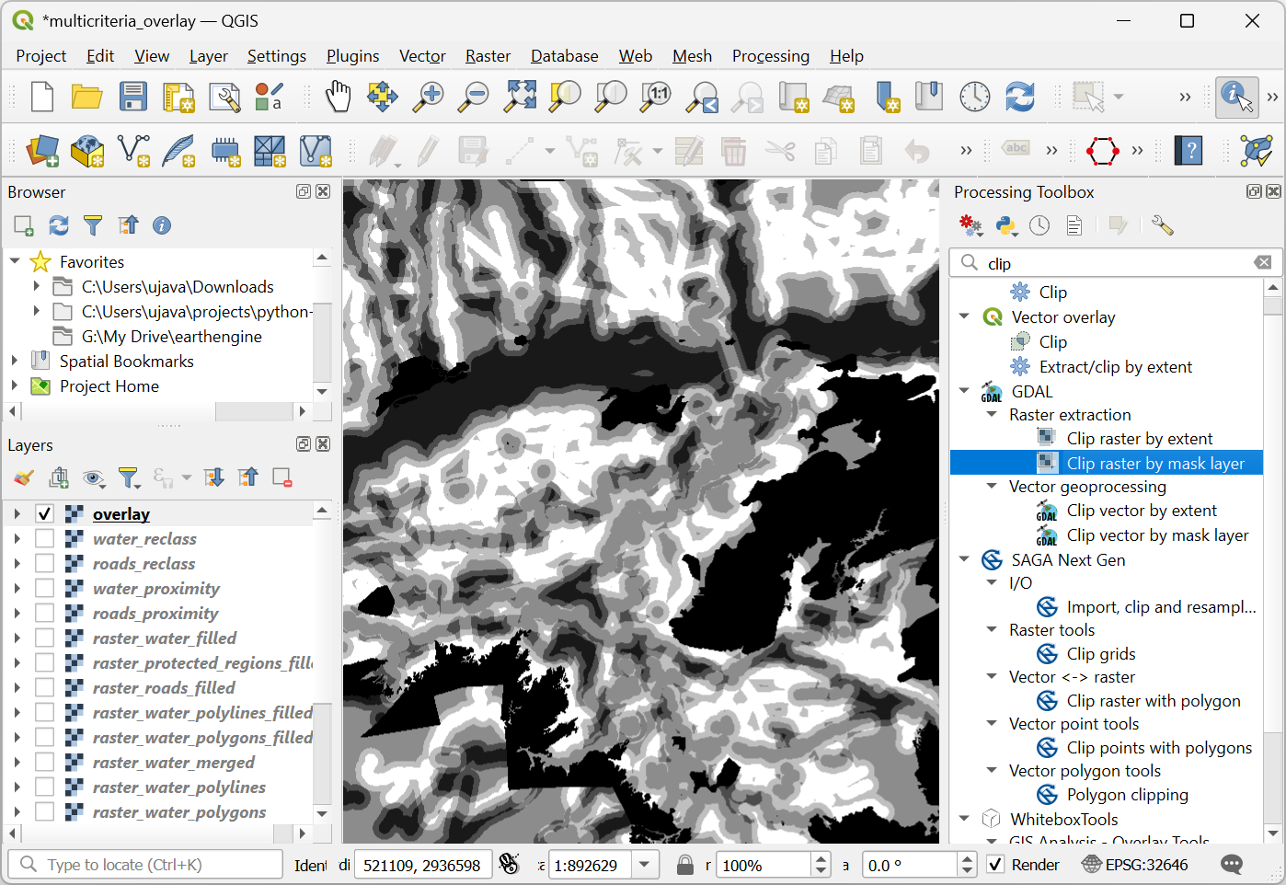The image size is (1286, 885).
Task: Click the Save Project toolbar icon
Action: pyautogui.click(x=133, y=97)
